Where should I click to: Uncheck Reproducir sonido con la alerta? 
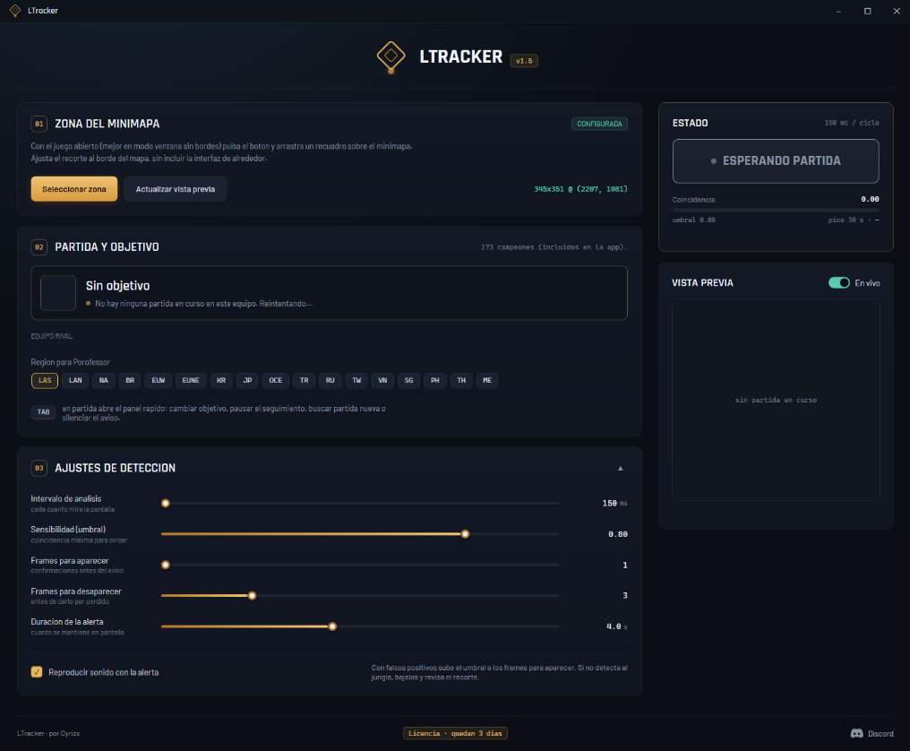pyautogui.click(x=37, y=672)
